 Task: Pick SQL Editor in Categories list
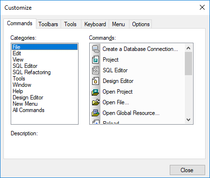coord(45,66)
